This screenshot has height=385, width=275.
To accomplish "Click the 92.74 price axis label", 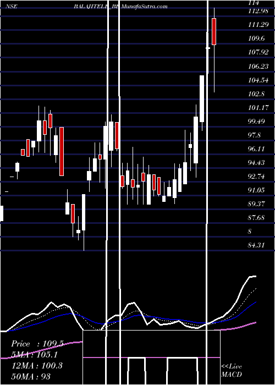I will pyautogui.click(x=256, y=177).
